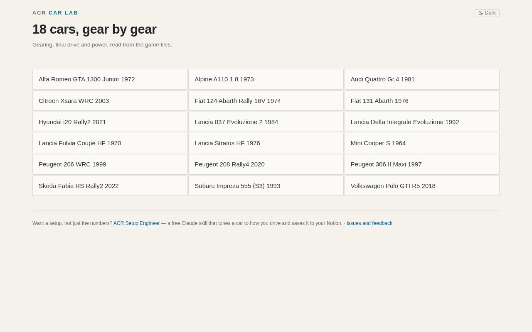Choose Peugeot 306 II Maxi 1997
The height and width of the screenshot is (332, 532).
[422, 164]
